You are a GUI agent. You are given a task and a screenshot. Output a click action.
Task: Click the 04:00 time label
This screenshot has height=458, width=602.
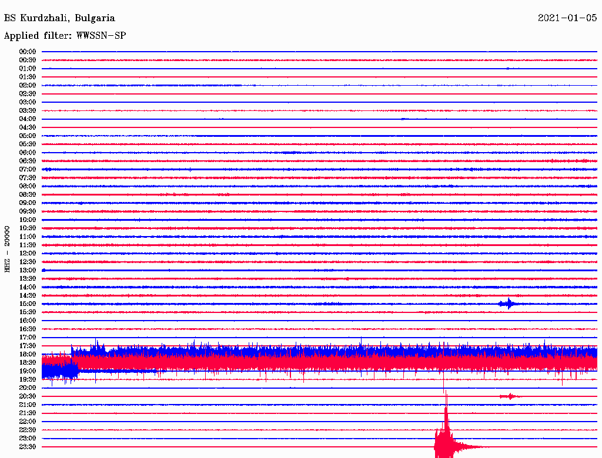tap(28, 119)
